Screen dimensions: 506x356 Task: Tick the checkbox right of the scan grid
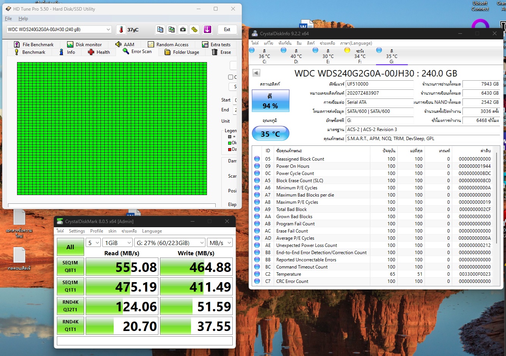coord(230,77)
